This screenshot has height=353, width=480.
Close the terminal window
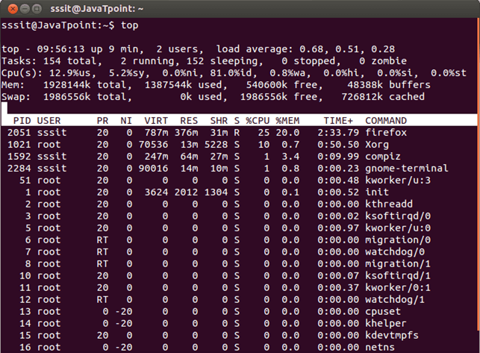[x=13, y=9]
